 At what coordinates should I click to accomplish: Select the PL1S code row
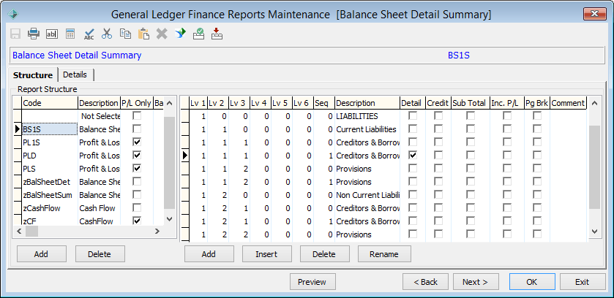pos(50,142)
